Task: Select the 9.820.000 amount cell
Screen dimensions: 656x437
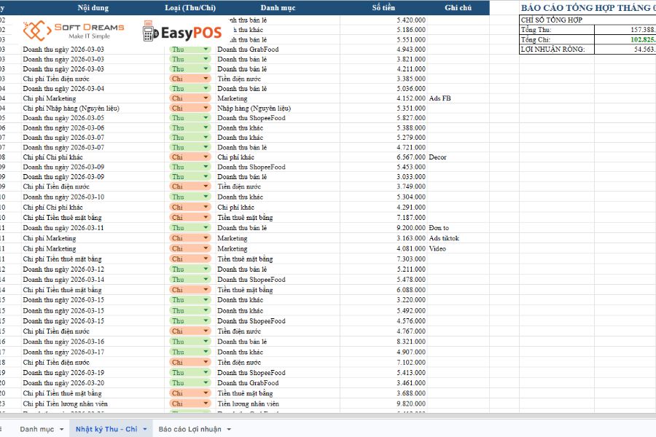Action: (383, 403)
